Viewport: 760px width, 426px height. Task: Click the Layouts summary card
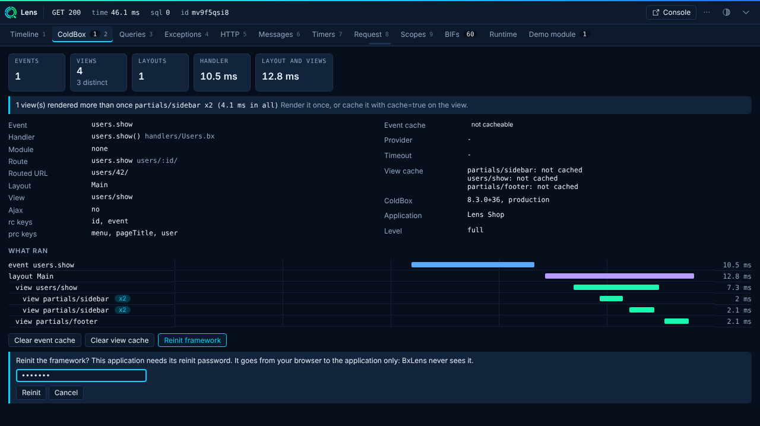[160, 72]
